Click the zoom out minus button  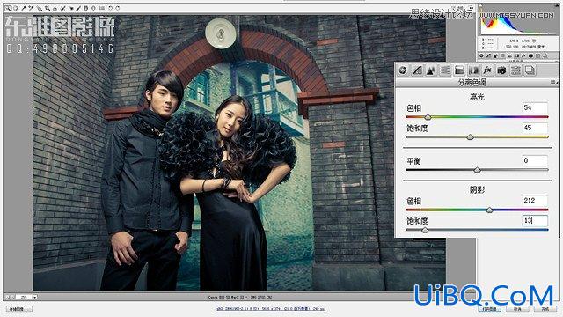7,298
